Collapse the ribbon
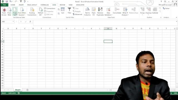 coord(176,17)
